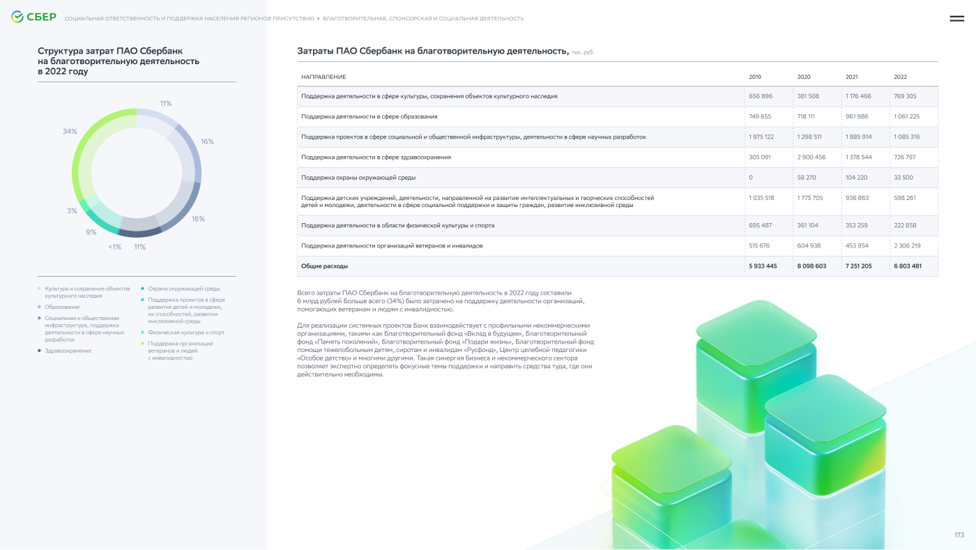Viewport: 976px width, 550px height.
Task: Select the 3% label on donut chart
Action: pyautogui.click(x=73, y=211)
